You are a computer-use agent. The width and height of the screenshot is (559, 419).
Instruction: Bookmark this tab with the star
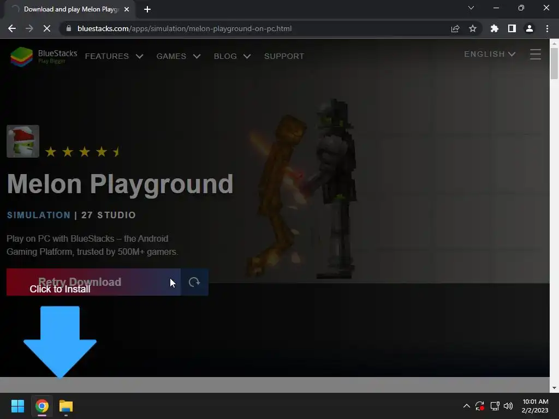click(473, 28)
